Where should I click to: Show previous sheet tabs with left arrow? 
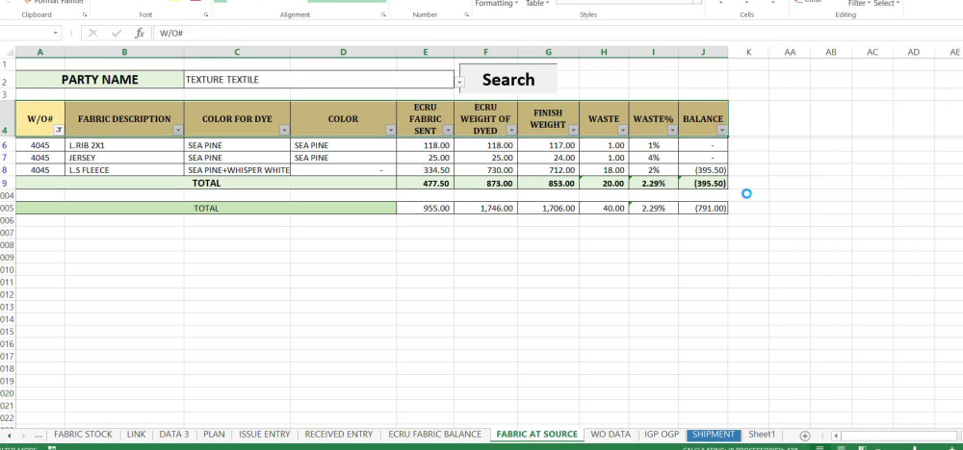tap(10, 436)
